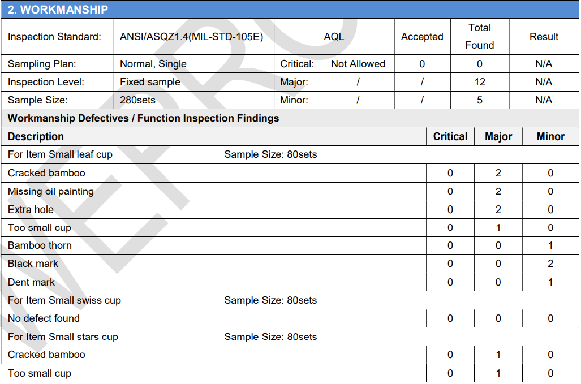Click the "Not Allowed" critical AQL cell
This screenshot has height=384, width=581.
358,64
